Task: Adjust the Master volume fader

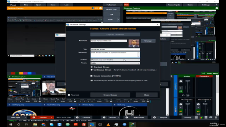Action: [x=188, y=81]
